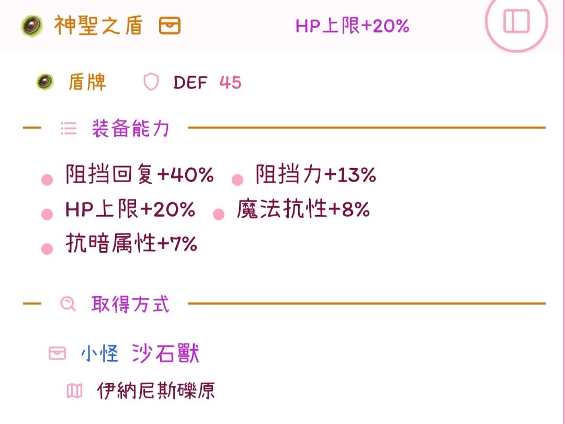The image size is (565, 424).
Task: Click the magnifier icon beside 取得方式
Action: (x=68, y=304)
